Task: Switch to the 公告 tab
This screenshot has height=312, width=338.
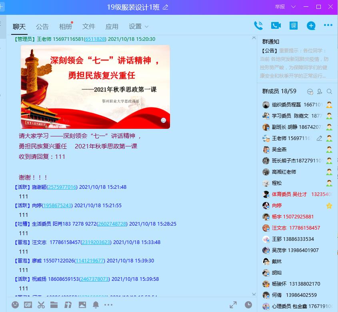Action: click(42, 26)
